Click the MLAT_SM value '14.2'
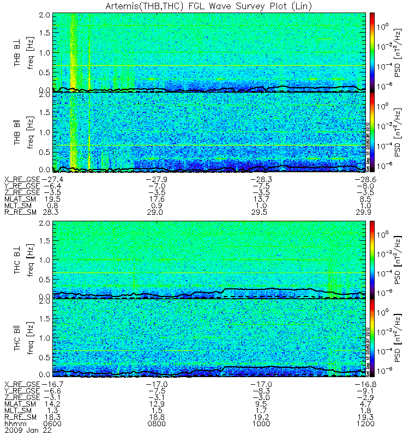409x436 pixels. [52, 404]
